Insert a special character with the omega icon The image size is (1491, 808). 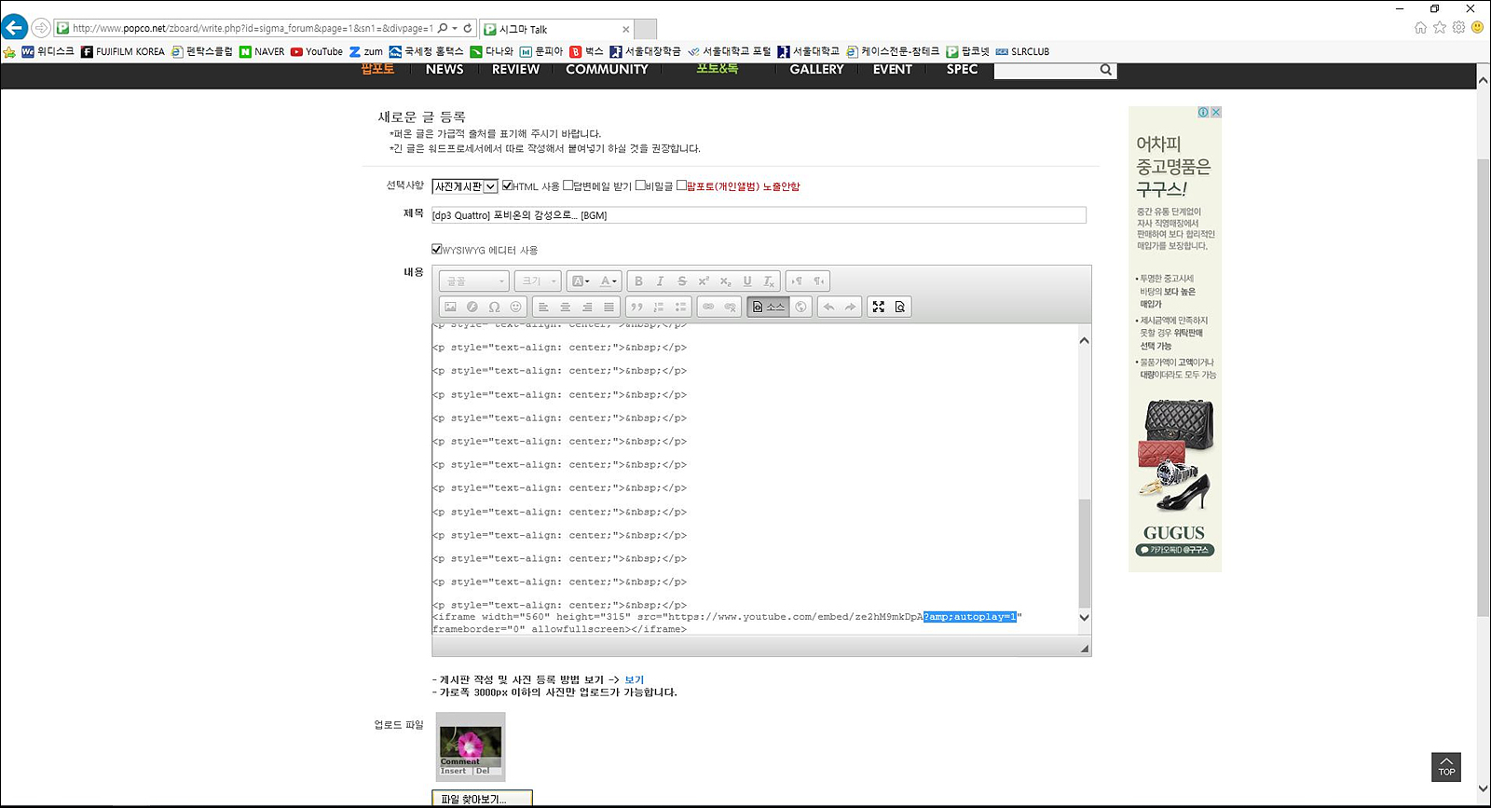pyautogui.click(x=494, y=307)
